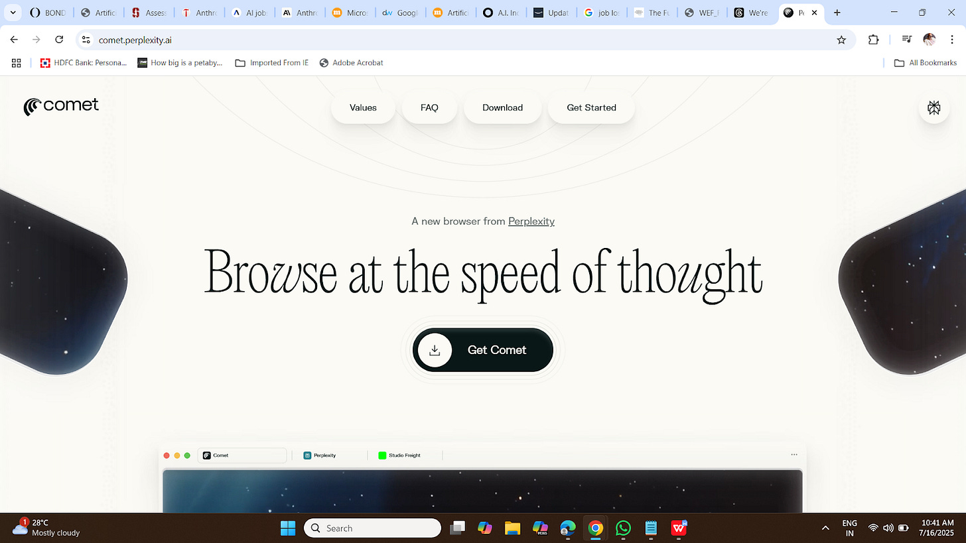This screenshot has width=966, height=543.
Task: Click the Get Comet button label
Action: [x=497, y=350]
